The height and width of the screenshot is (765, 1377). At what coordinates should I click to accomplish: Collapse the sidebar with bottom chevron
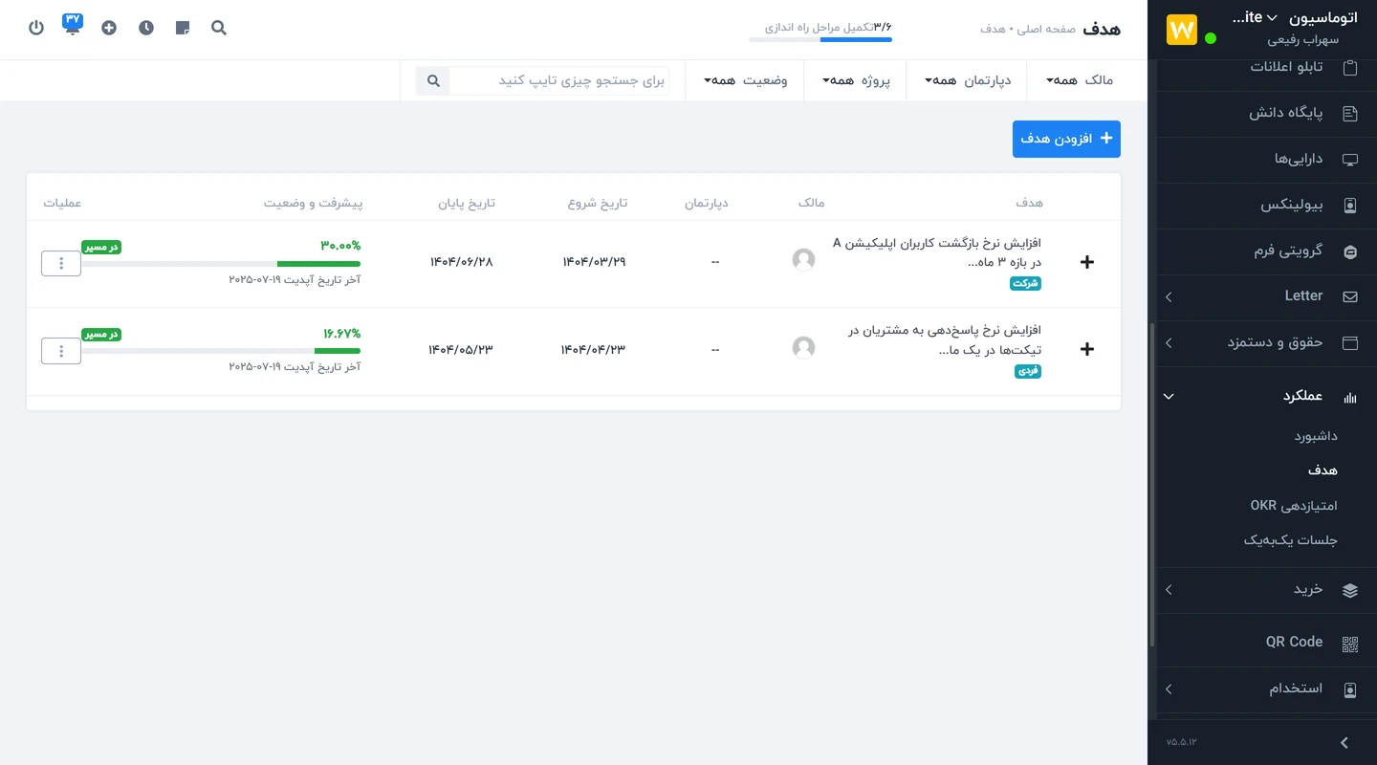pos(1344,742)
